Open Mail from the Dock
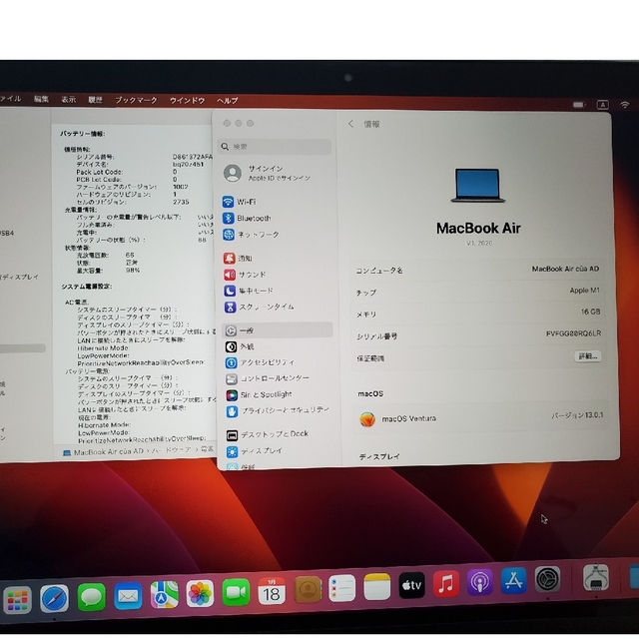 click(x=128, y=596)
